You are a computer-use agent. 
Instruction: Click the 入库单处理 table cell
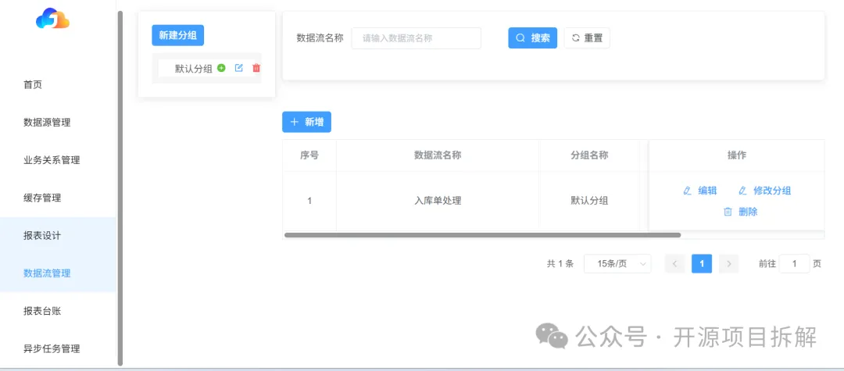[x=438, y=201]
